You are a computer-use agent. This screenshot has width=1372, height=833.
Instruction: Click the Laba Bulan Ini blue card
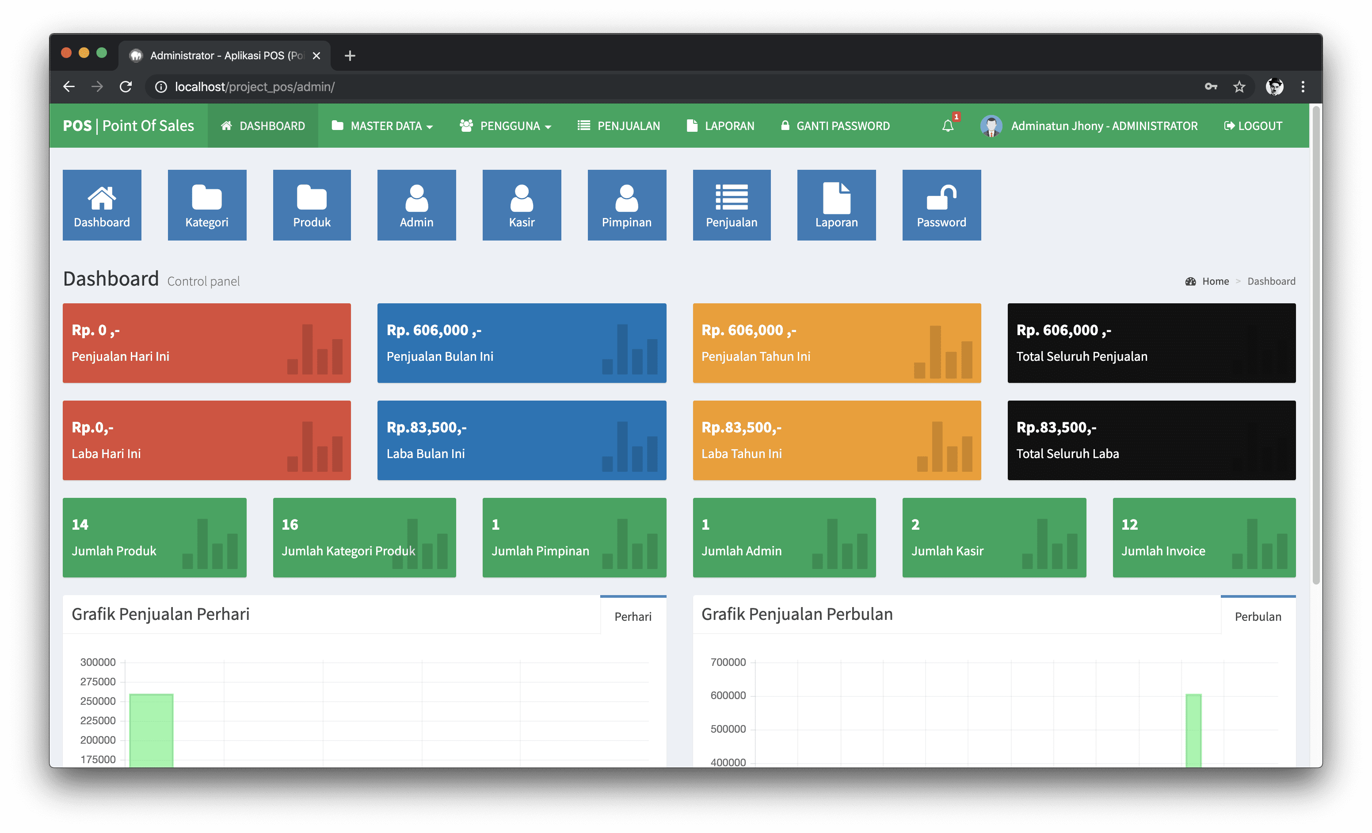(522, 440)
